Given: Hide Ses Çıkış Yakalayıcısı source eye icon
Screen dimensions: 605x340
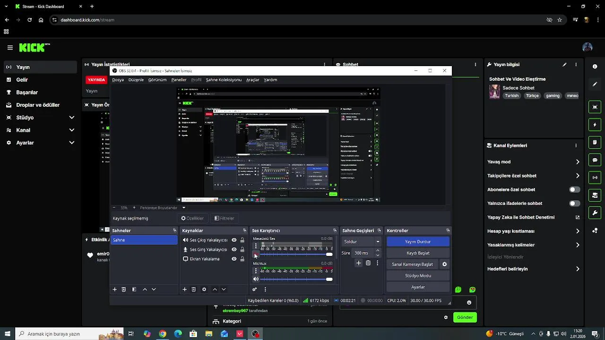Looking at the screenshot, I should click(x=234, y=240).
